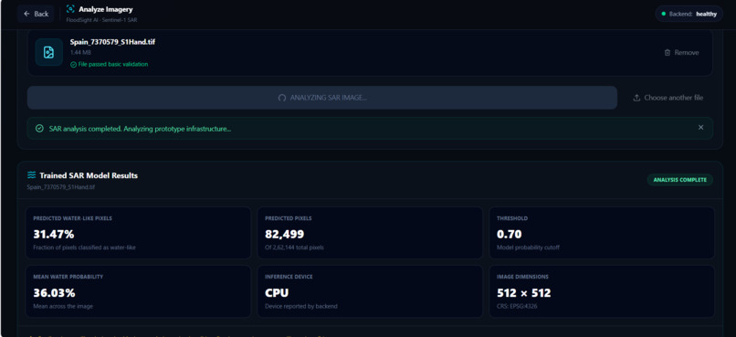Click the uploaded TIF file icon

(x=48, y=52)
